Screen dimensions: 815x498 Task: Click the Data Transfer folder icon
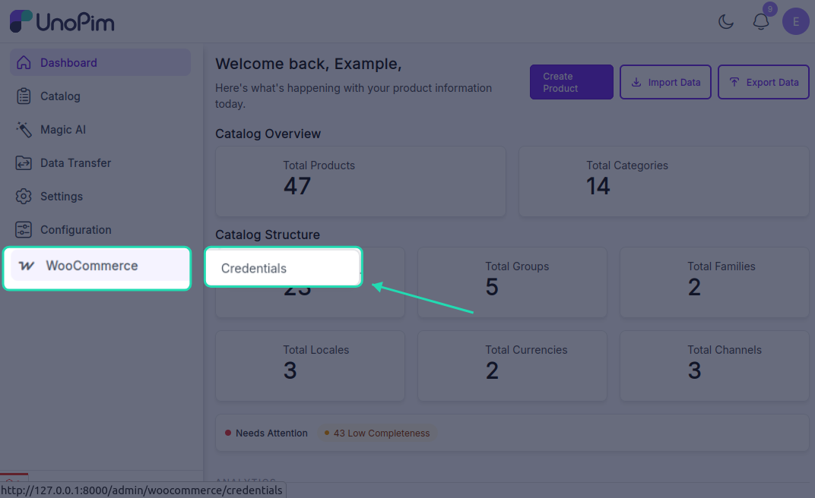[x=24, y=163]
